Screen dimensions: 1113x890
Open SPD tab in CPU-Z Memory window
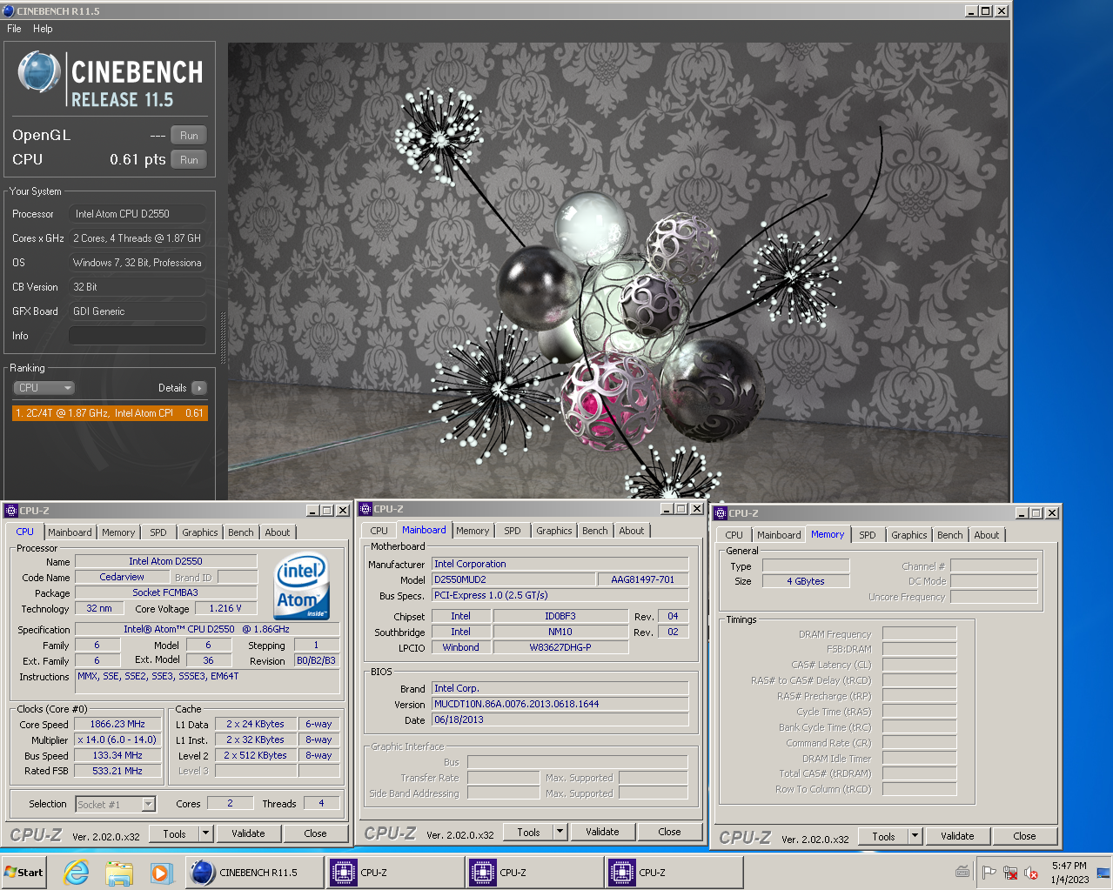point(868,535)
